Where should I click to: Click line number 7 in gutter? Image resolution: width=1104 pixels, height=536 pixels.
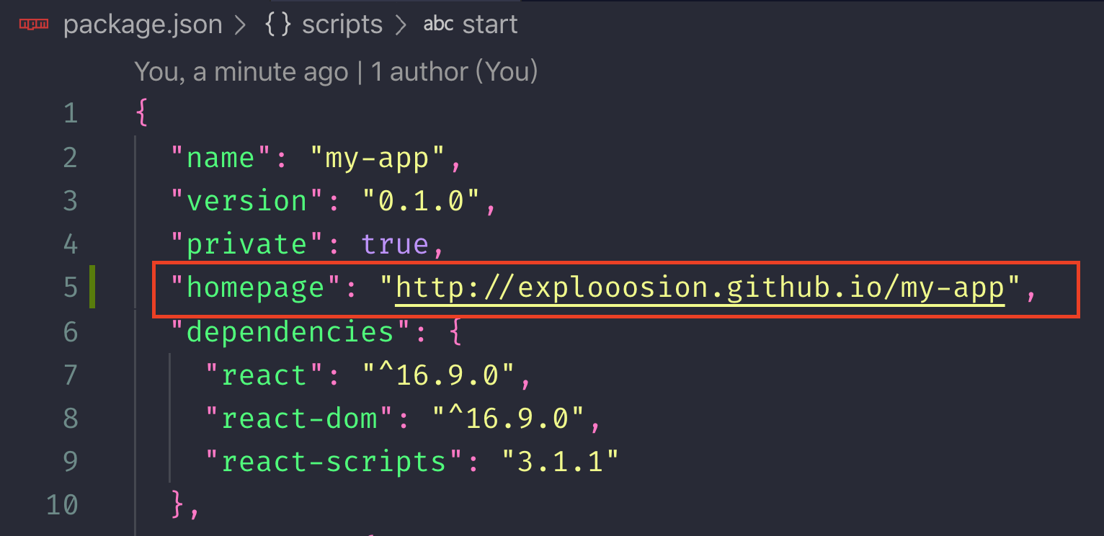[x=70, y=375]
